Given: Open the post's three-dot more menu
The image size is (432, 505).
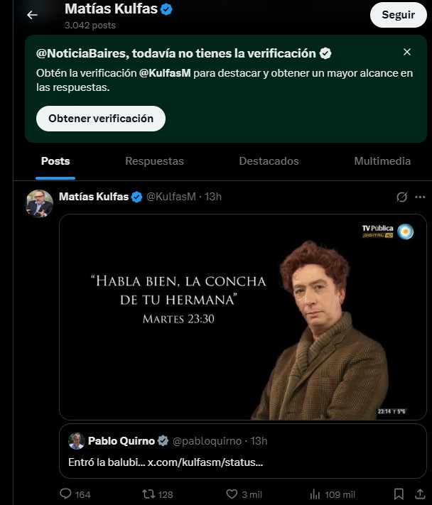Looking at the screenshot, I should click(x=420, y=197).
